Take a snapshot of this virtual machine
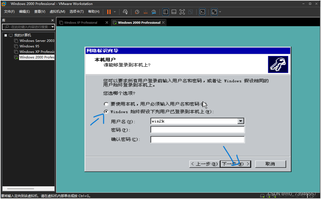Image resolution: width=321 pixels, height=199 pixels. 137,12
